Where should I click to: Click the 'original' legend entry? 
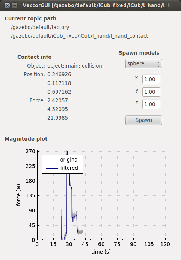click(x=62, y=160)
